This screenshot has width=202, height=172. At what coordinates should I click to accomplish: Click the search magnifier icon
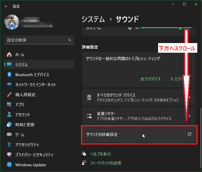[70, 40]
